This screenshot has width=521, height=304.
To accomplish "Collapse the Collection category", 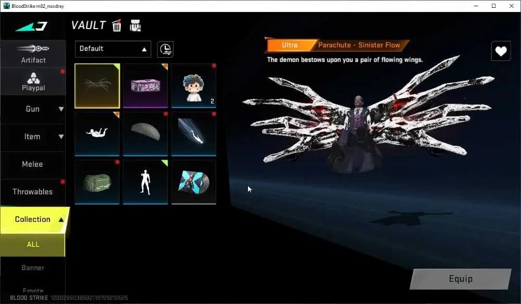I will [x=33, y=219].
